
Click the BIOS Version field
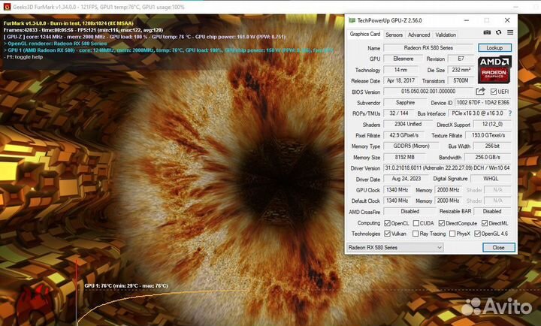point(428,92)
